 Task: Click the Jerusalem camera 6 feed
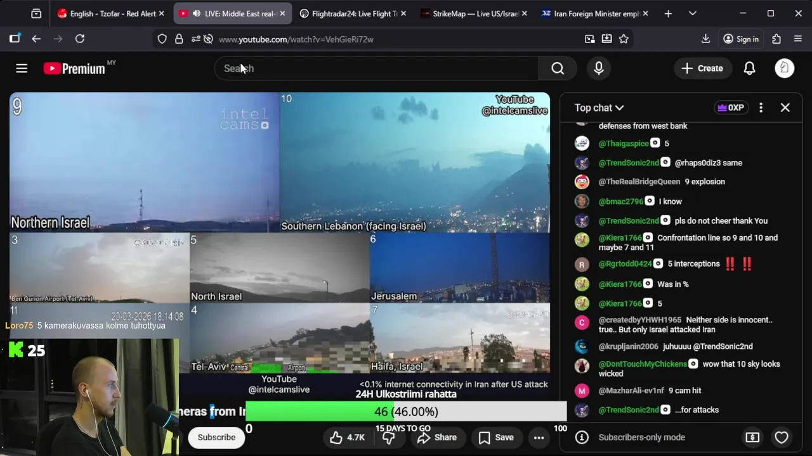tap(460, 268)
